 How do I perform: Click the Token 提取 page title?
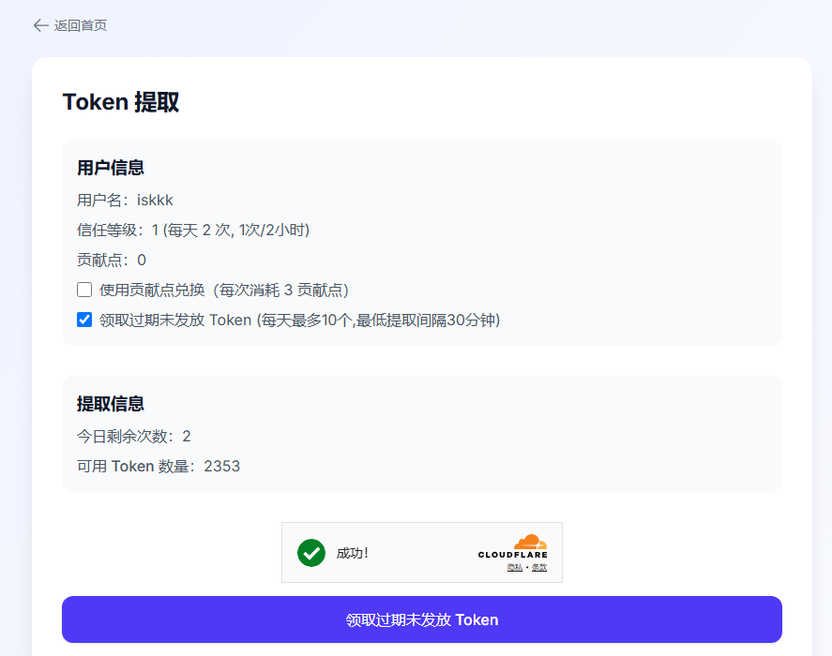click(x=121, y=102)
